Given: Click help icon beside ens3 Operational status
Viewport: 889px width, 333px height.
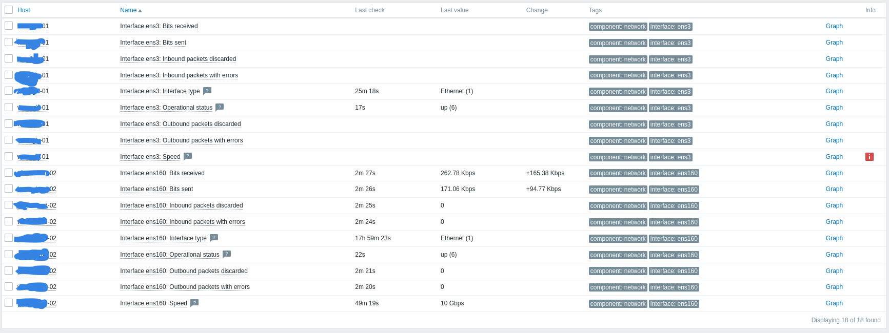Looking at the screenshot, I should pos(220,107).
